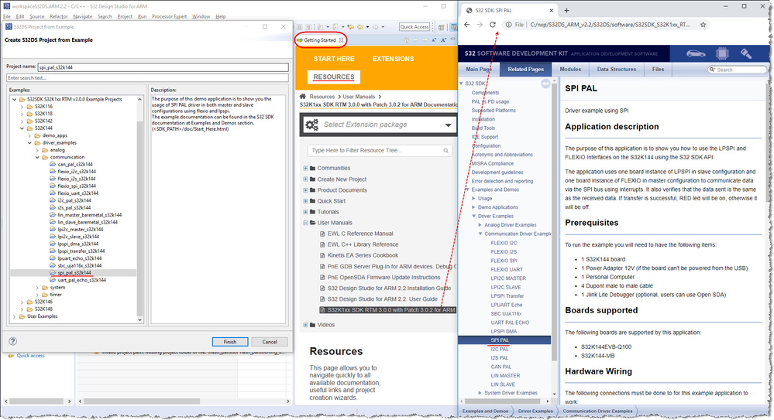Click Getting Started navigate back arrow
The height and width of the screenshot is (420, 774).
(x=415, y=40)
